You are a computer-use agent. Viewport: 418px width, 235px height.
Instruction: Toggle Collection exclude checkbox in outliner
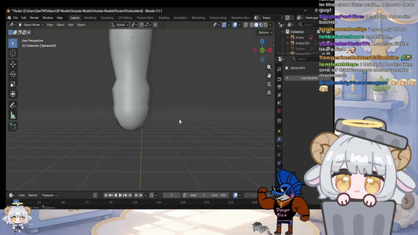[x=318, y=32]
